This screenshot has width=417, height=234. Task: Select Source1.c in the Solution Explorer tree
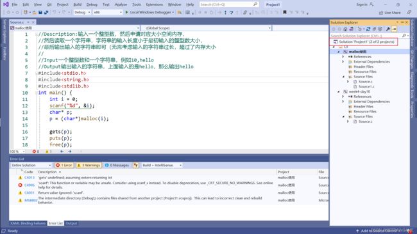click(366, 87)
